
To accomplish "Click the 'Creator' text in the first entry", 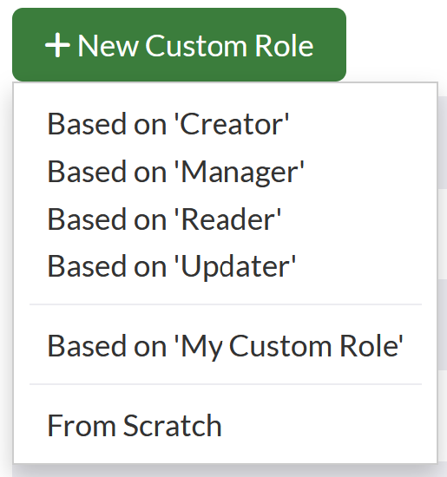I will pos(232,124).
